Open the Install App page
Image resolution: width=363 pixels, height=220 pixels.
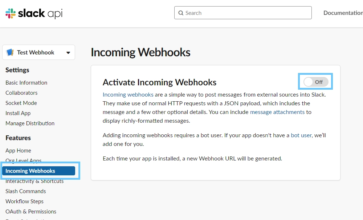18,113
